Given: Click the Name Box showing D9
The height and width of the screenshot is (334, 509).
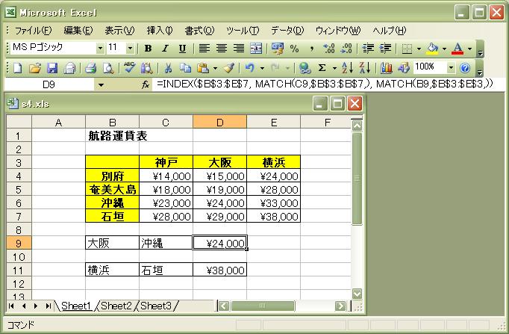Looking at the screenshot, I should pos(49,85).
